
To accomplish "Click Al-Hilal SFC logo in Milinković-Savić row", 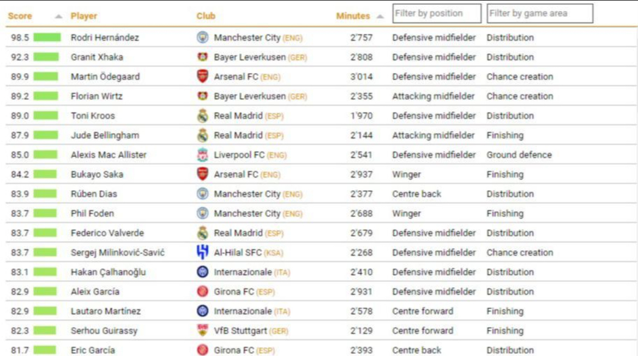I will tap(202, 252).
